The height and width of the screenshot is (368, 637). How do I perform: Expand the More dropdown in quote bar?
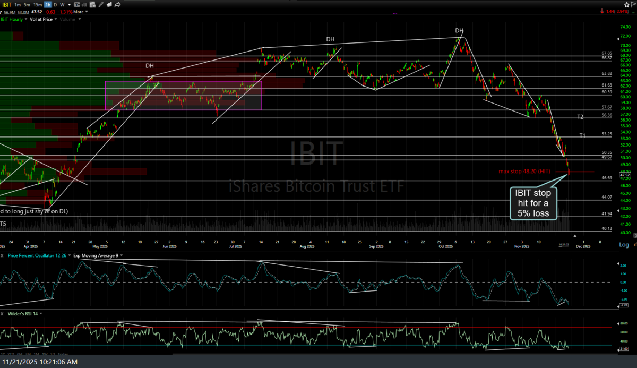point(80,11)
